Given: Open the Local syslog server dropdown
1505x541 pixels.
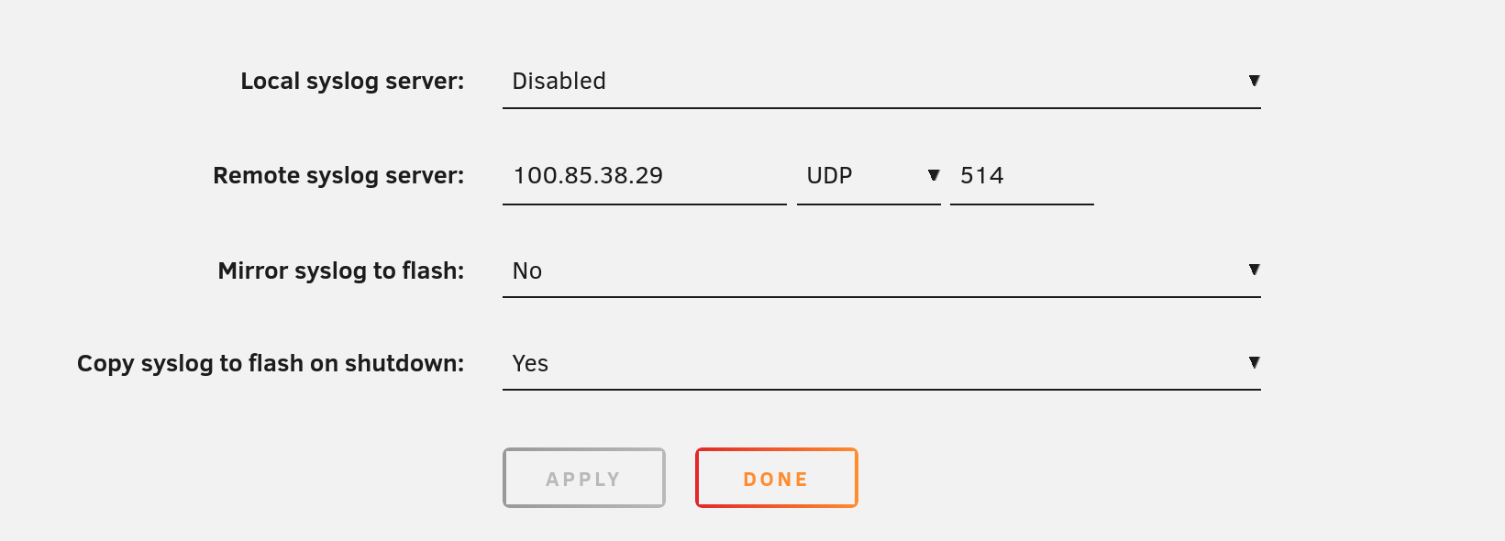Looking at the screenshot, I should [x=880, y=82].
